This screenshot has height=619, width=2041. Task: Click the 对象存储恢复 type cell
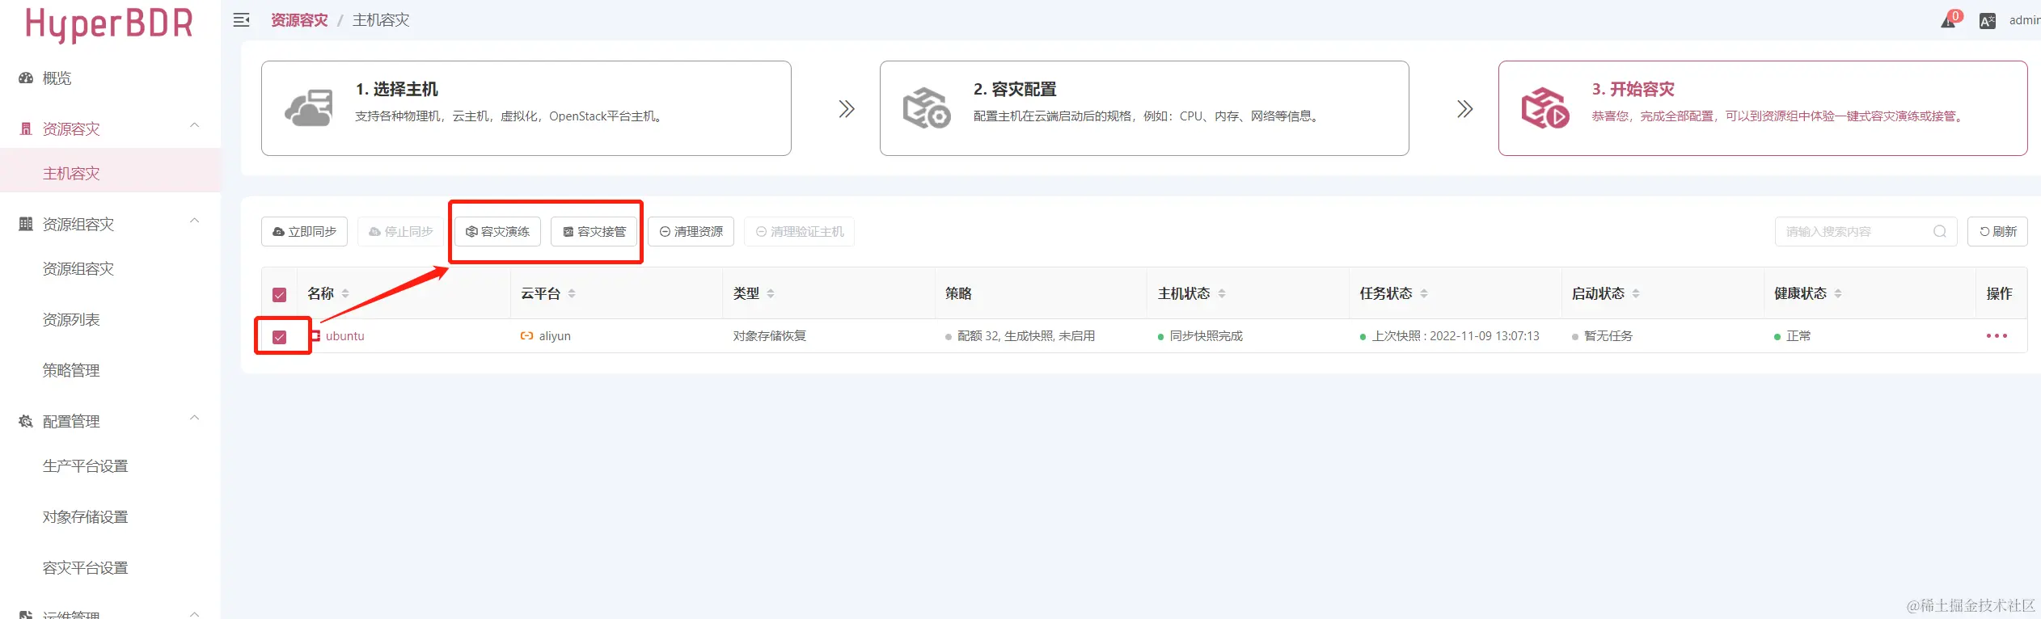coord(769,336)
